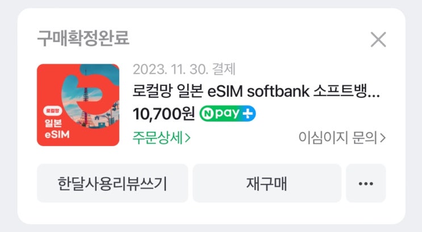The width and height of the screenshot is (422, 232).
Task: Open the 일본 eSIM product thumbnail
Action: 78,105
